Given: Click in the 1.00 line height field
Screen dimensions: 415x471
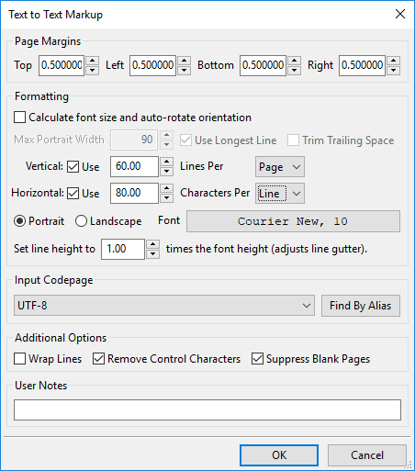Looking at the screenshot, I should coord(123,249).
